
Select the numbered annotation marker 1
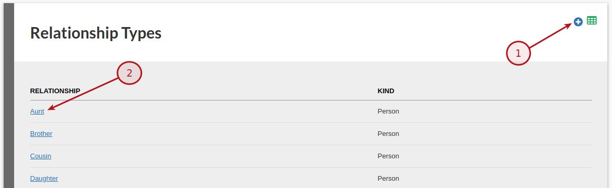pyautogui.click(x=518, y=53)
